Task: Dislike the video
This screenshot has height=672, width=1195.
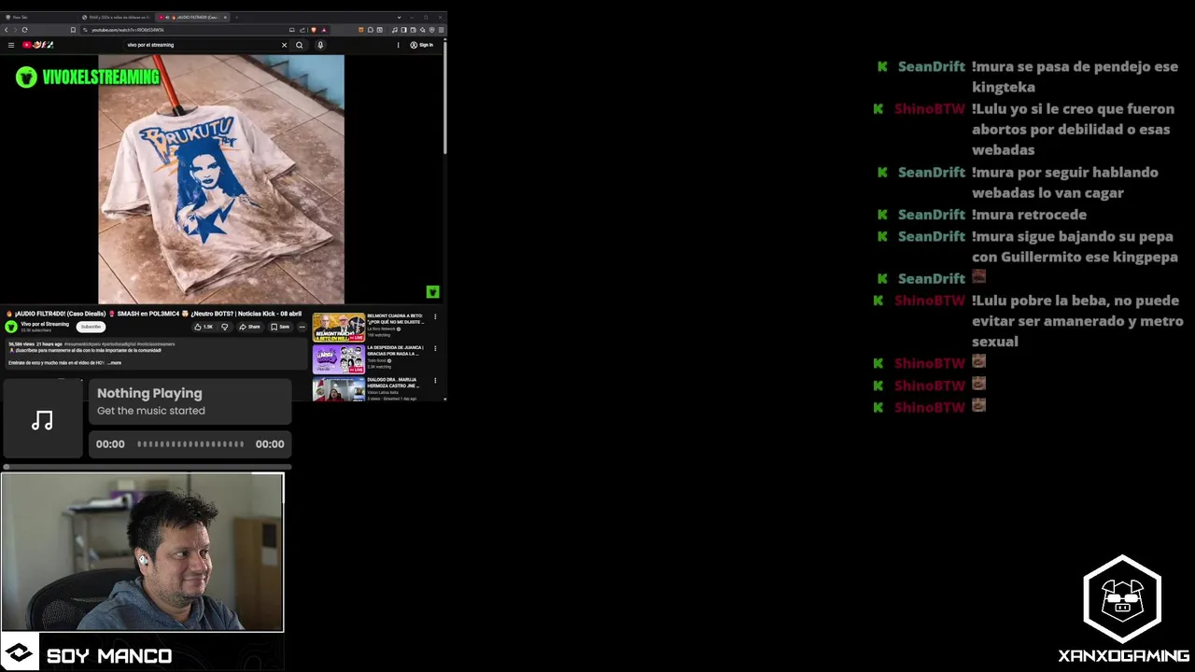Action: coord(224,327)
